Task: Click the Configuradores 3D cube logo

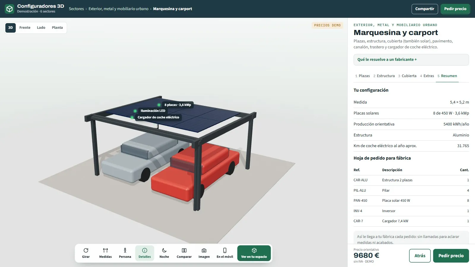Action: point(9,9)
